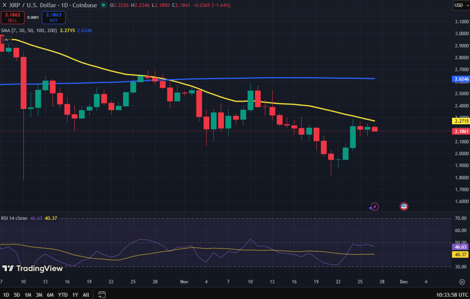Viewport: 470px width, 299px height.
Task: Click the blue BUY 2.1863 button
Action: coord(54,17)
